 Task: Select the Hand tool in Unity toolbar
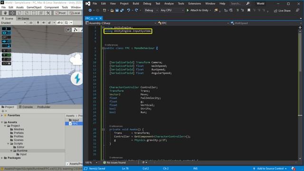click(x=5, y=13)
